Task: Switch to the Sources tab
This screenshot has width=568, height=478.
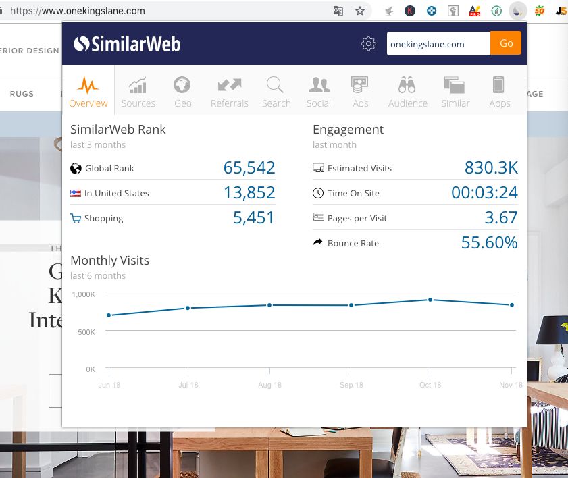Action: (138, 92)
